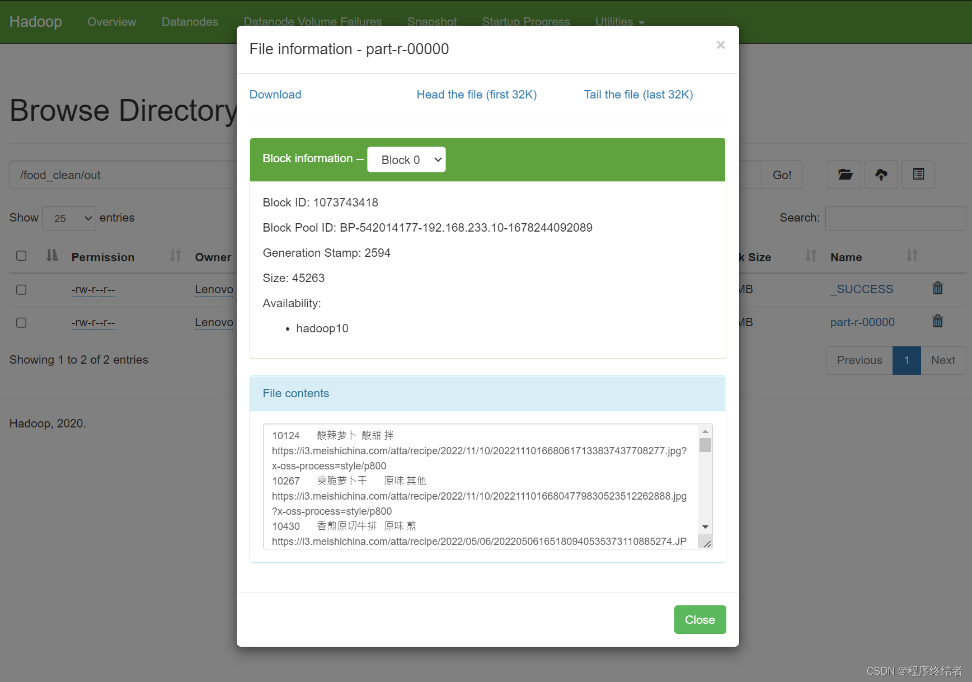The height and width of the screenshot is (682, 972).
Task: Check the part-r-00000 row checkbox
Action: tap(21, 323)
